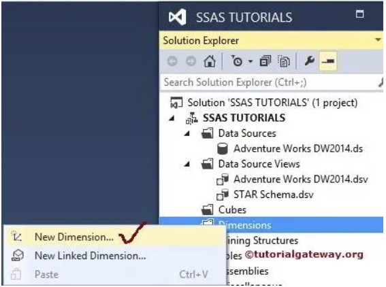Select the Data Sources folder

click(x=247, y=133)
